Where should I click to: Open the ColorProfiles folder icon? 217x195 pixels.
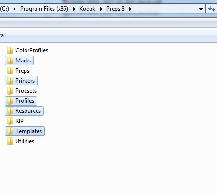(10, 50)
